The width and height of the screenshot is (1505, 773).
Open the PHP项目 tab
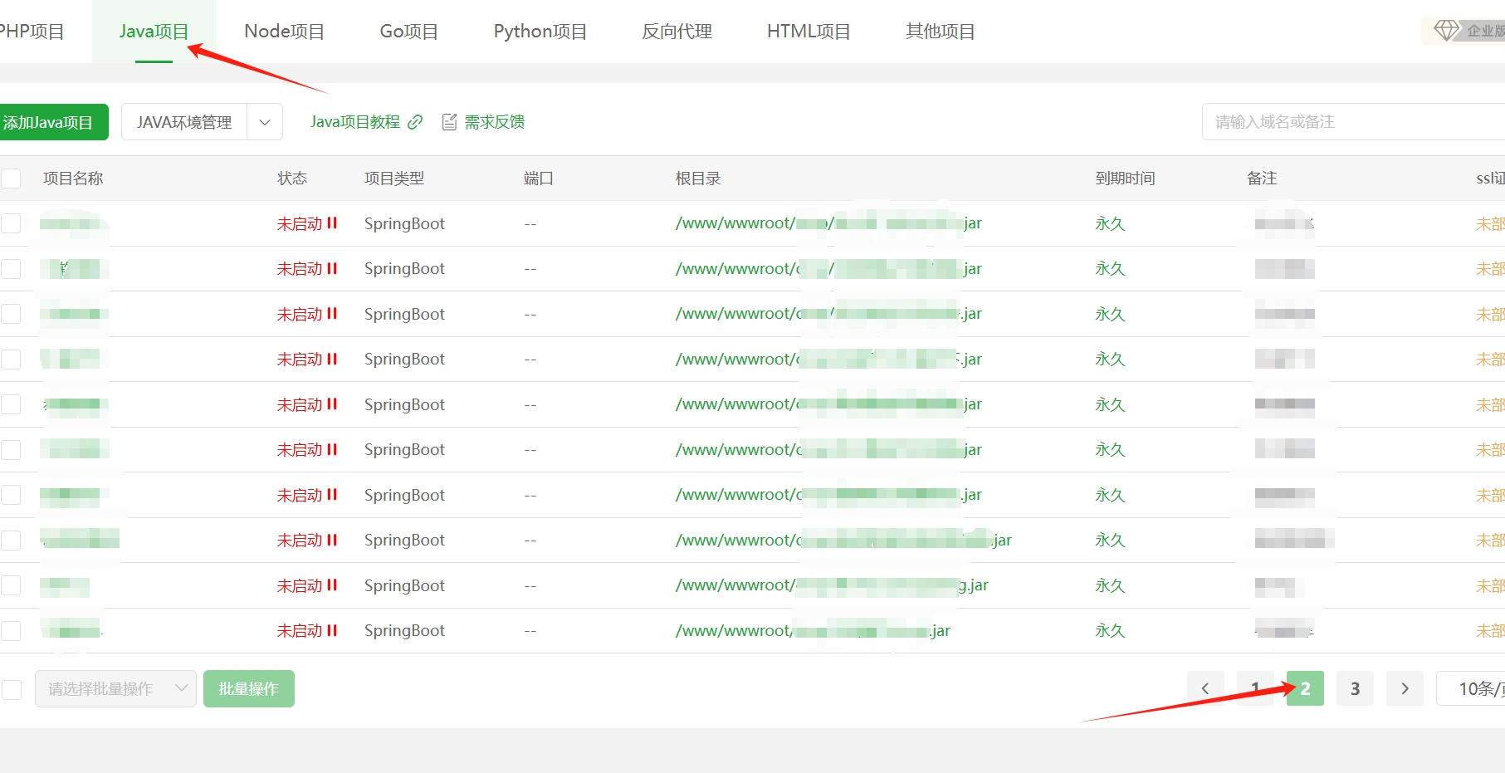[x=32, y=32]
